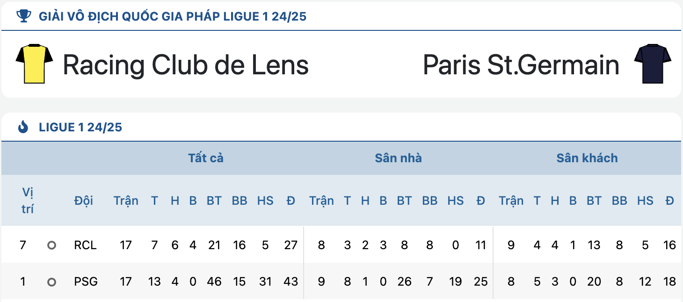The width and height of the screenshot is (683, 302).
Task: Select the Sân nhà standings section header
Action: click(398, 158)
